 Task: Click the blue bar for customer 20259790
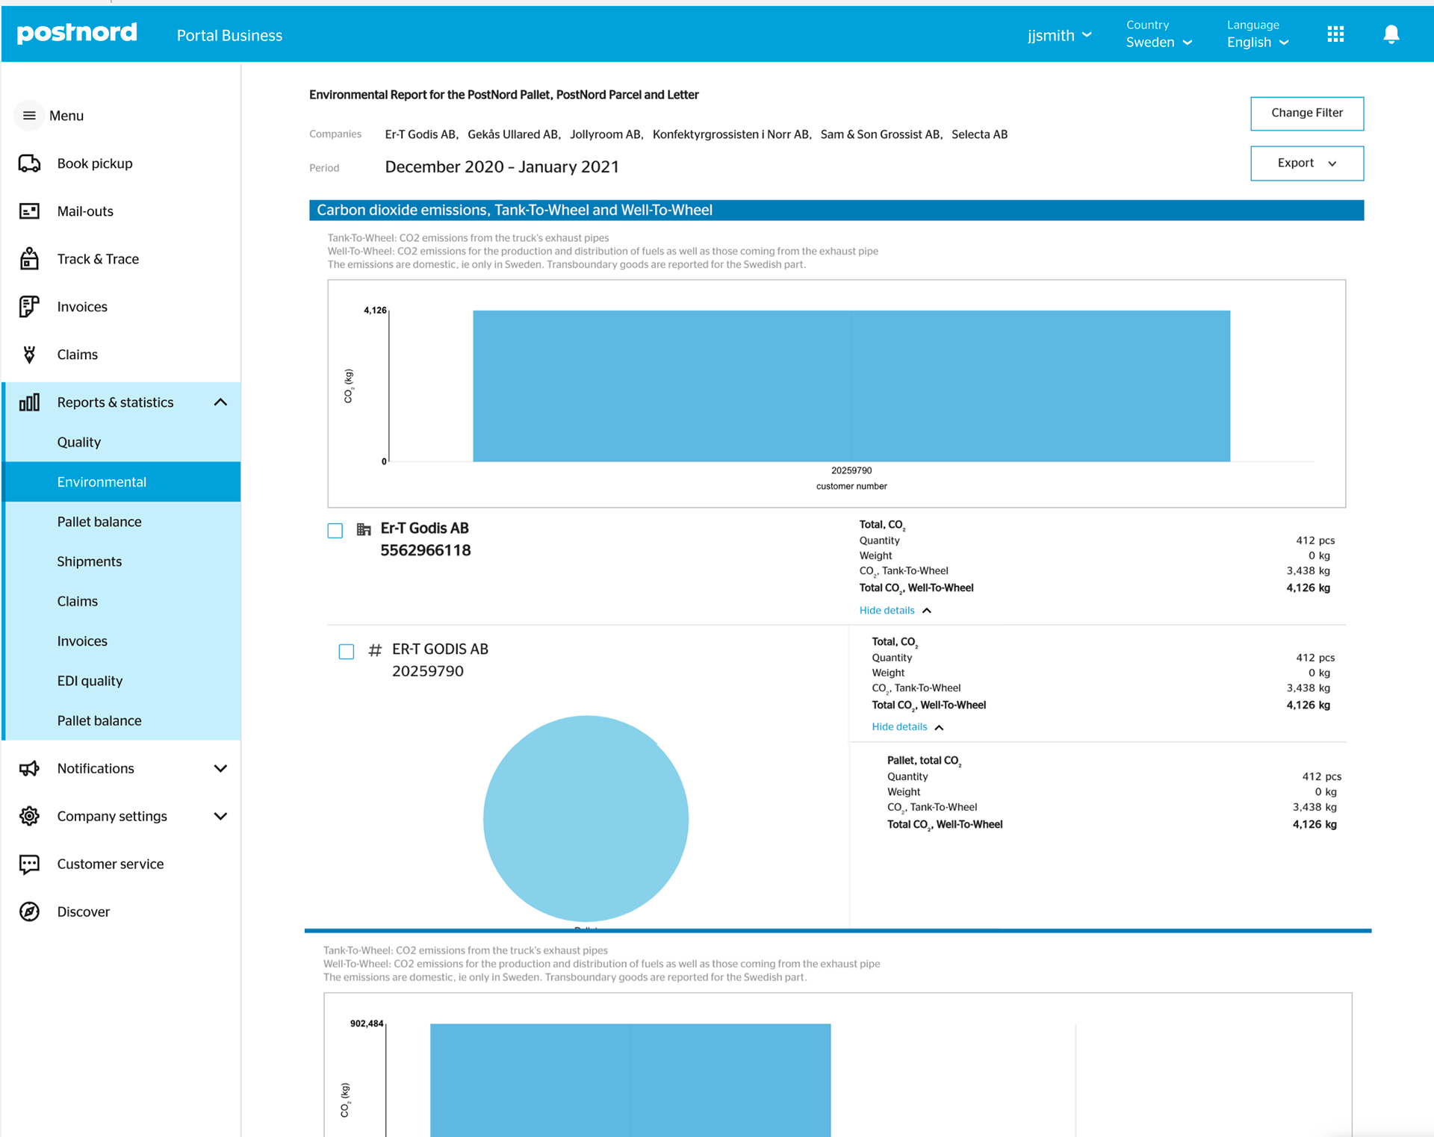(x=851, y=386)
